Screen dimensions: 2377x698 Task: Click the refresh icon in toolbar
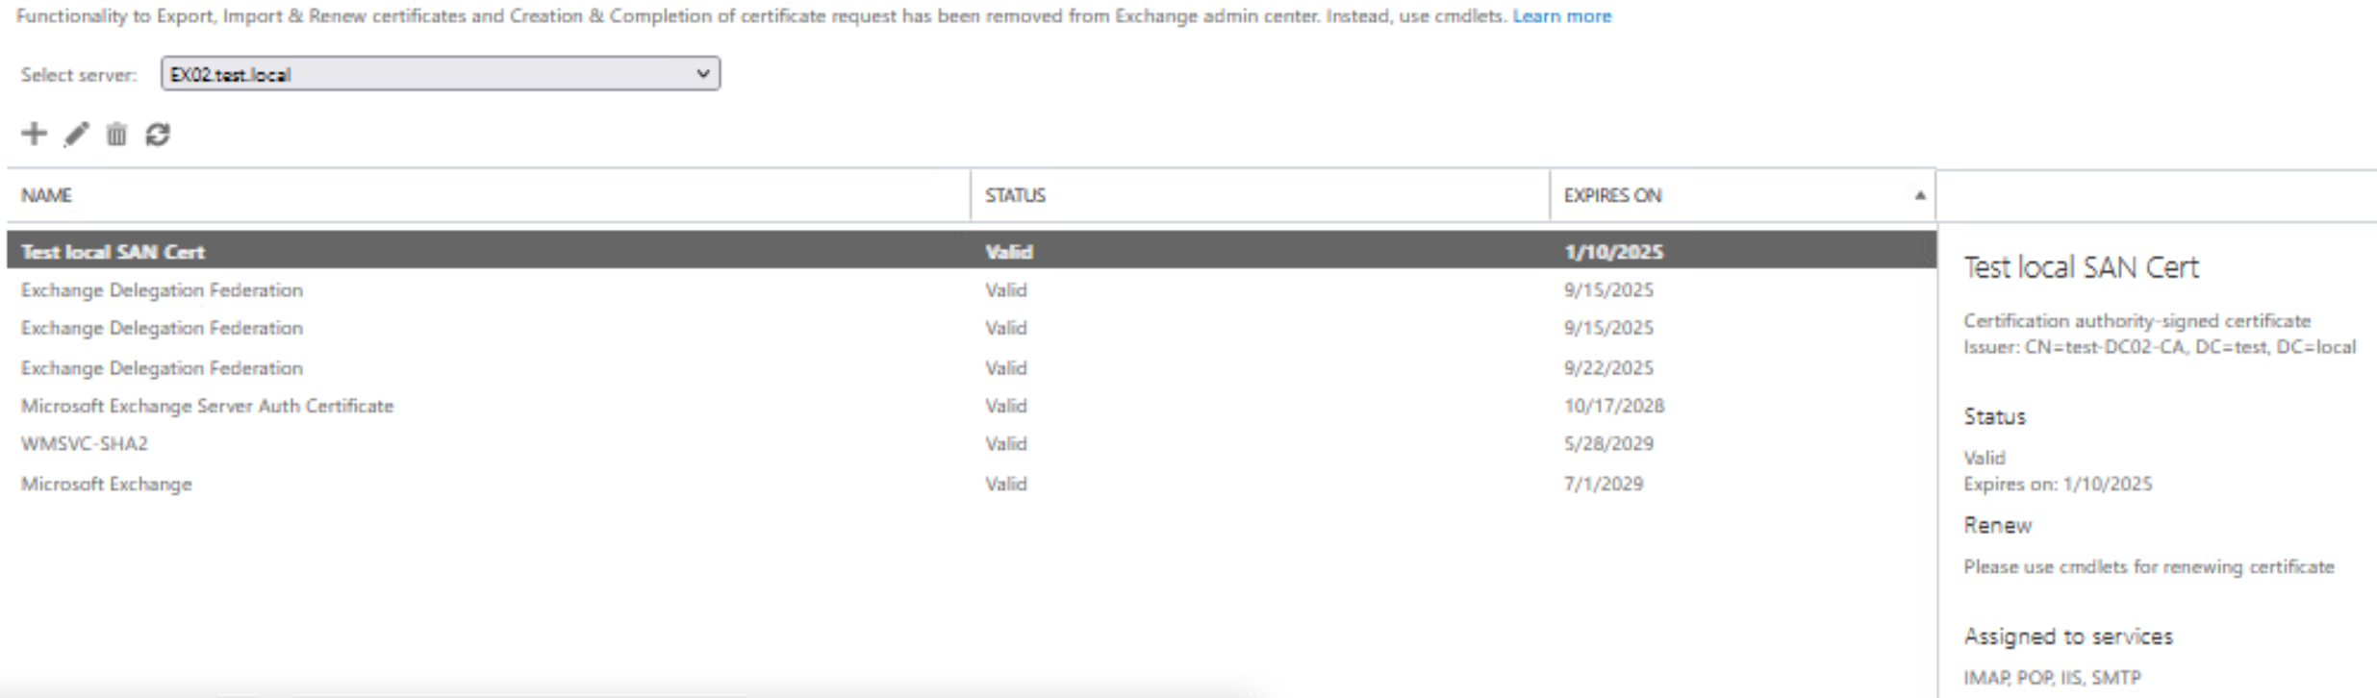(x=158, y=135)
